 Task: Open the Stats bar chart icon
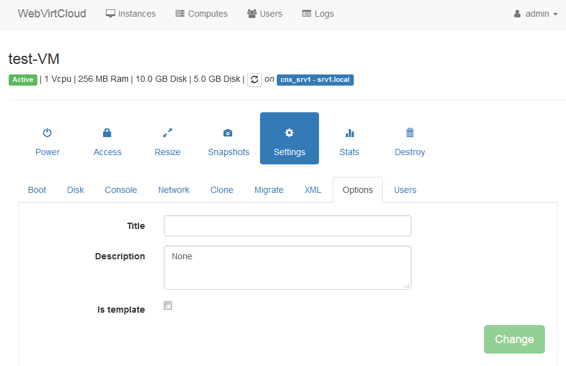[349, 133]
